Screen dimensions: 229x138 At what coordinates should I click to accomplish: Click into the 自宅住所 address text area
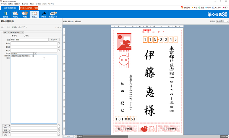pyautogui.click(x=34, y=88)
